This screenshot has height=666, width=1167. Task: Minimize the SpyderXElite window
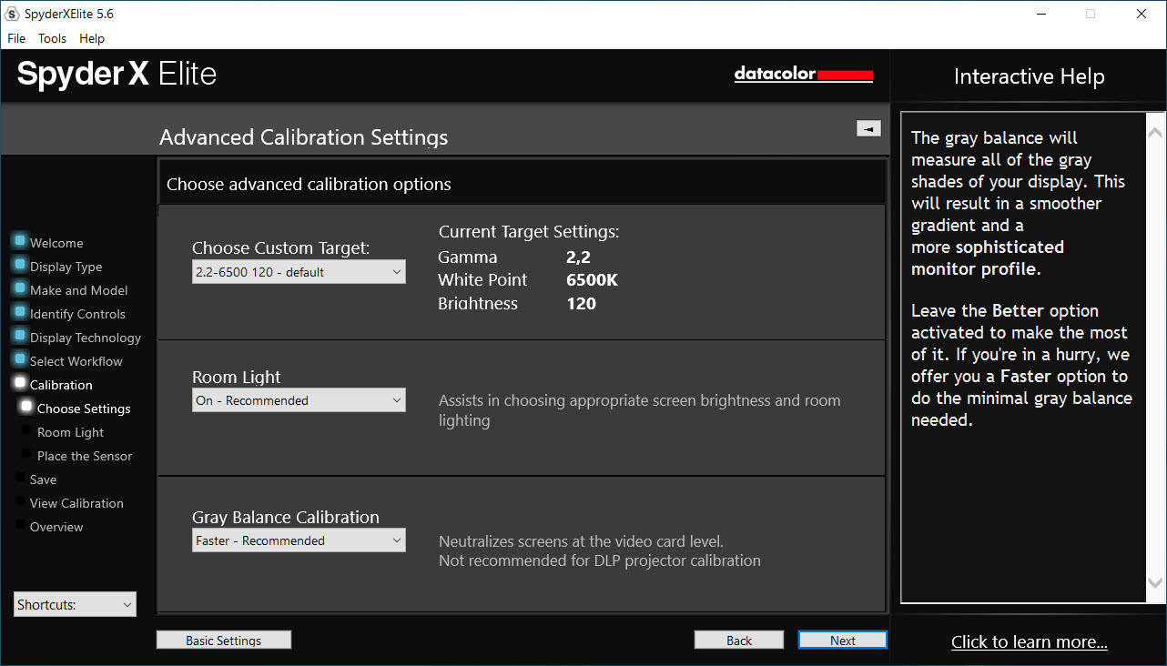[1041, 14]
